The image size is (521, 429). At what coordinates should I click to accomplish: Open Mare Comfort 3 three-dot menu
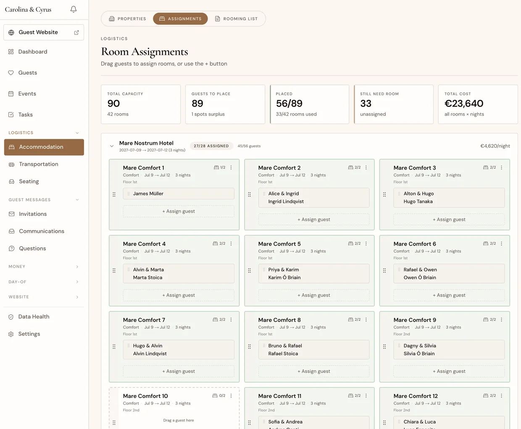pos(501,167)
